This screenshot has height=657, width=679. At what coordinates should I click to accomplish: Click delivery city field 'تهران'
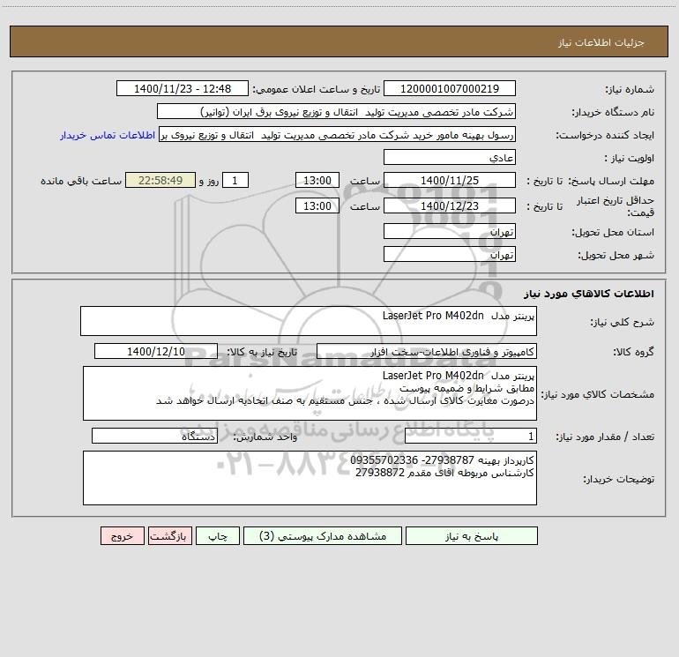[450, 254]
